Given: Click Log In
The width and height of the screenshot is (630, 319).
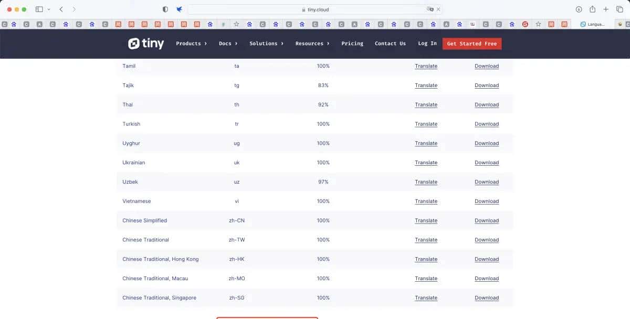Looking at the screenshot, I should (427, 44).
